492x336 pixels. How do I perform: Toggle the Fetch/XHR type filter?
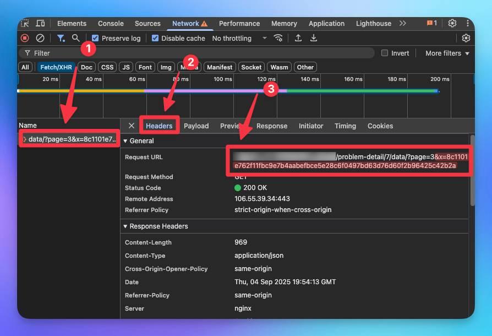click(56, 67)
